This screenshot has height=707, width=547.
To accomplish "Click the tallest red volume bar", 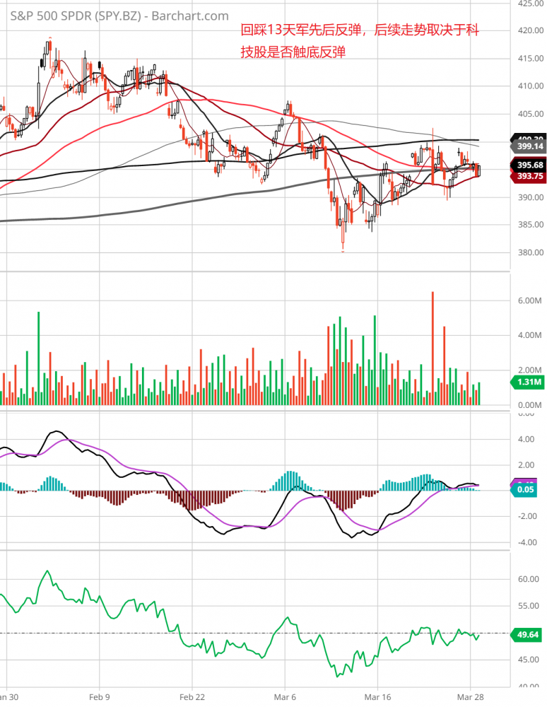I will 433,346.
